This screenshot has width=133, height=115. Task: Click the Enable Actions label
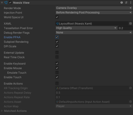pos(13,84)
